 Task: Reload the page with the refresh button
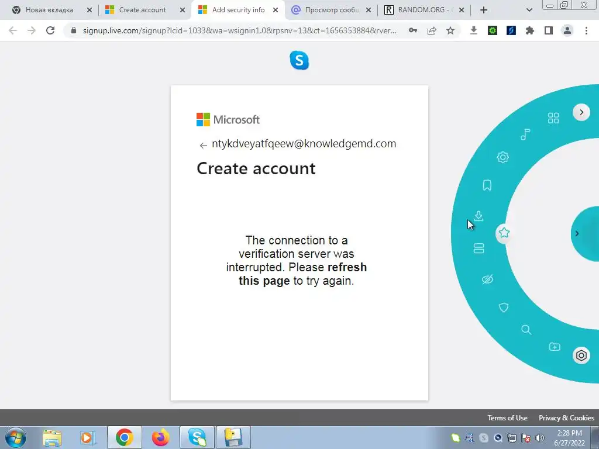[x=50, y=30]
